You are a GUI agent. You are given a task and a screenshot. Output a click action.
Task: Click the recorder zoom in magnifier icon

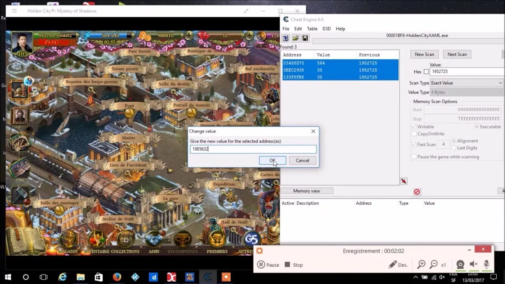point(421,264)
